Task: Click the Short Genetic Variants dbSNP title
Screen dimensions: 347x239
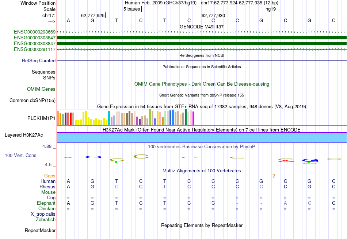Action: pyautogui.click(x=202, y=95)
